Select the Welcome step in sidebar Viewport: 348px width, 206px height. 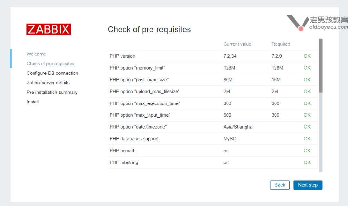tap(36, 54)
